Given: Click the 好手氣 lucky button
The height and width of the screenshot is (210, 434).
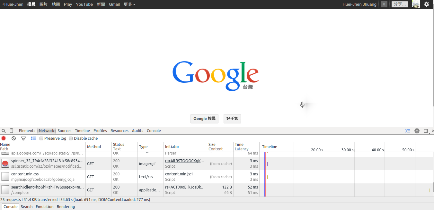Looking at the screenshot, I should click(x=232, y=119).
